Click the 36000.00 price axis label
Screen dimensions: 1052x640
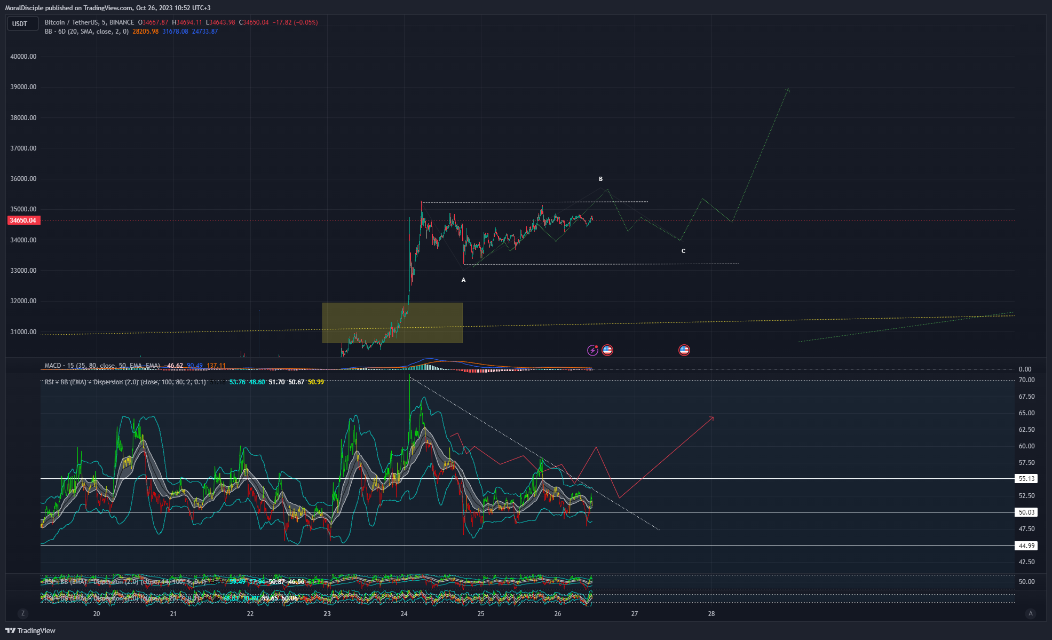[23, 179]
